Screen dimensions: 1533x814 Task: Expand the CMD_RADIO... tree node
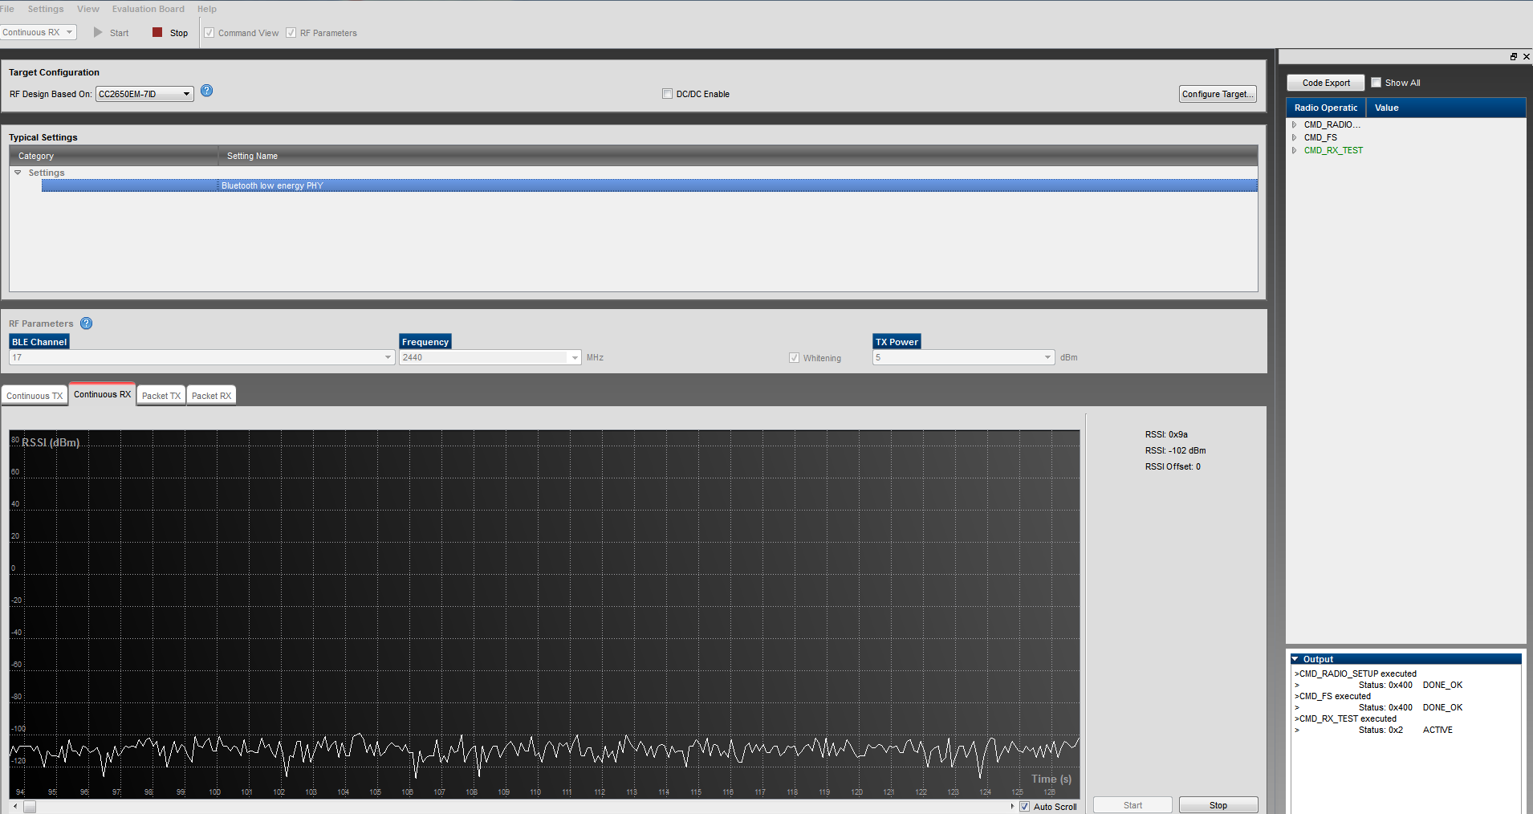[x=1295, y=124]
